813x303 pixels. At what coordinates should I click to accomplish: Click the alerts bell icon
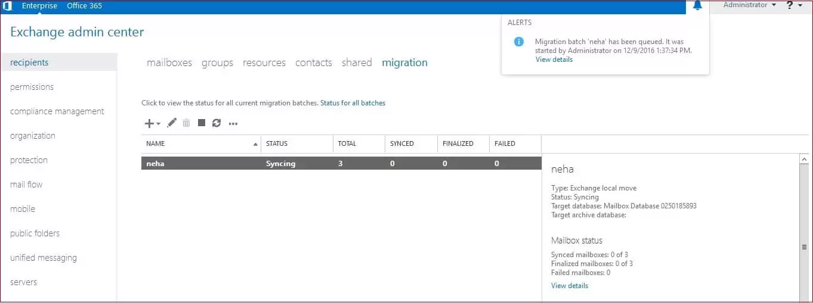[697, 5]
